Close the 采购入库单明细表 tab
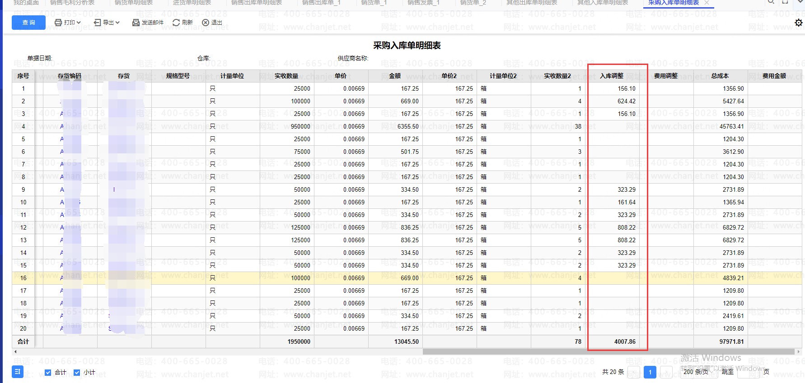This screenshot has width=805, height=383. click(x=707, y=3)
